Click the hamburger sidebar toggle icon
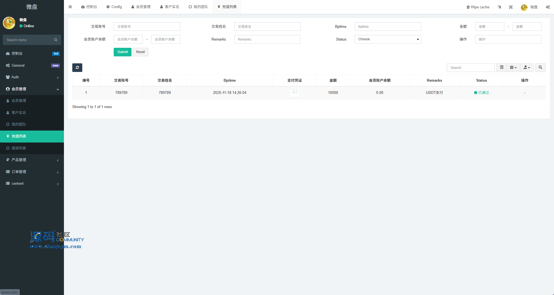The image size is (554, 295). click(70, 7)
